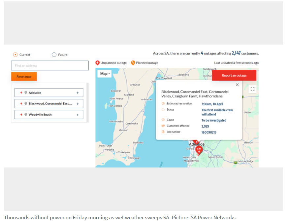288x221 pixels.
Task: Select the Current outages radio button
Action: (15, 55)
